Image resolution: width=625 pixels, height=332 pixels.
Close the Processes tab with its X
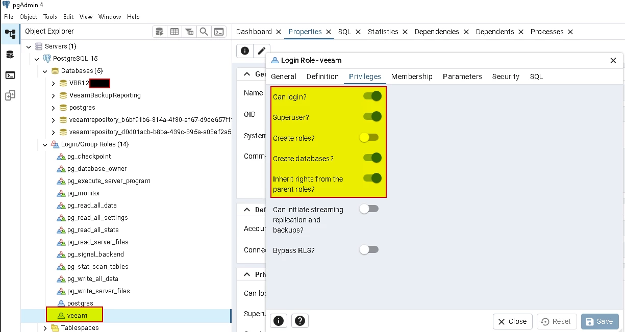[570, 32]
